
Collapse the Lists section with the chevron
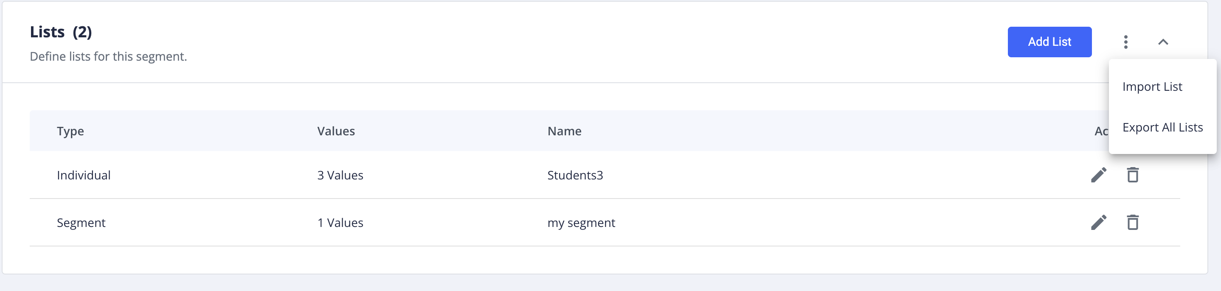pyautogui.click(x=1162, y=42)
